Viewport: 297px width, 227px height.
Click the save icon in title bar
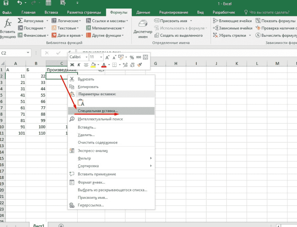(6, 3)
